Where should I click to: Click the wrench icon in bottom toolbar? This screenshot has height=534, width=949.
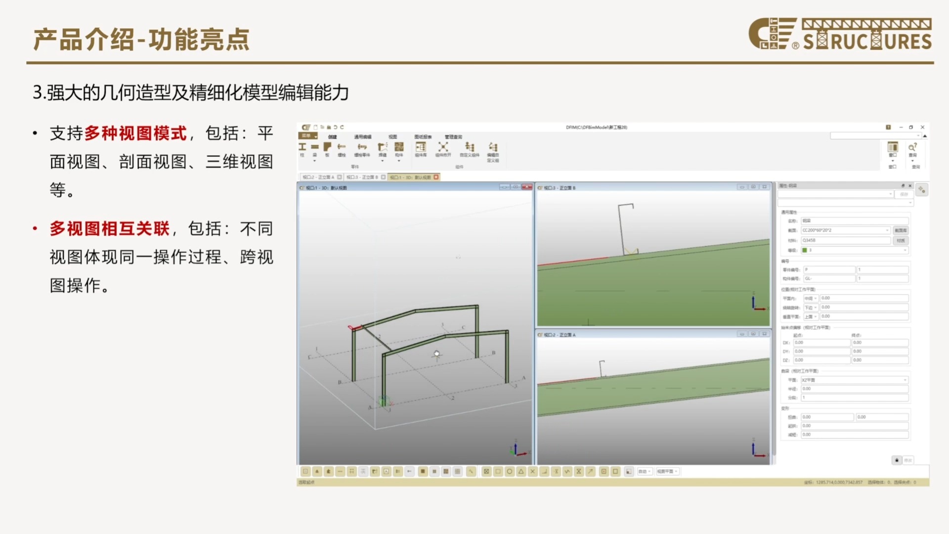[471, 472]
